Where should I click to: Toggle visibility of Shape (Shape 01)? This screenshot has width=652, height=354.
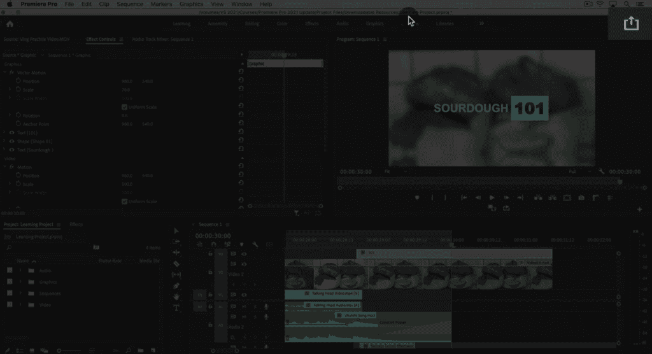11,141
